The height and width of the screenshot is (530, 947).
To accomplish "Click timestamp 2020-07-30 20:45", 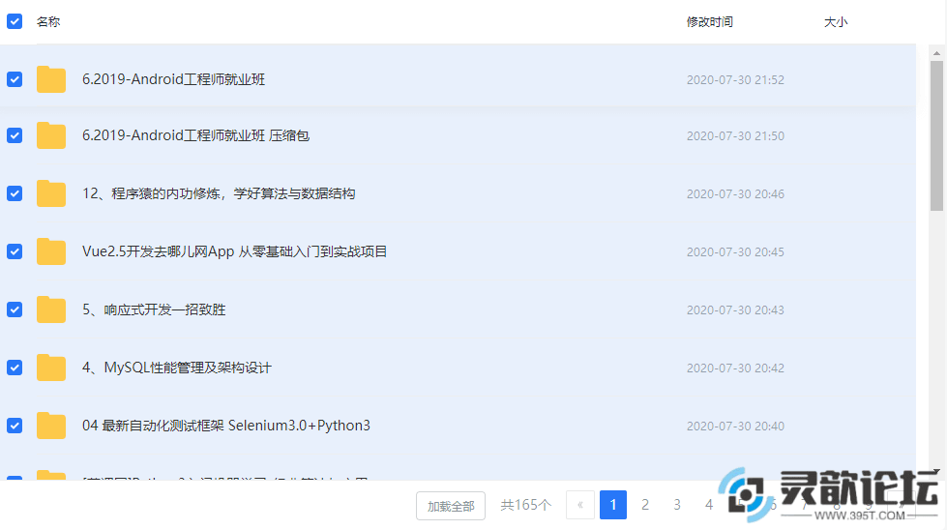I will [x=735, y=251].
